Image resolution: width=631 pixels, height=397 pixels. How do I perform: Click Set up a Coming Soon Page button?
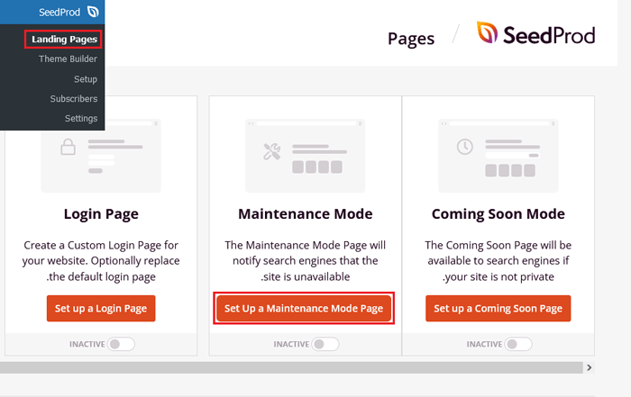(x=498, y=308)
